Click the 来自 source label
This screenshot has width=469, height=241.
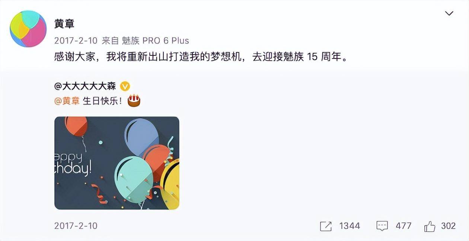pos(111,41)
